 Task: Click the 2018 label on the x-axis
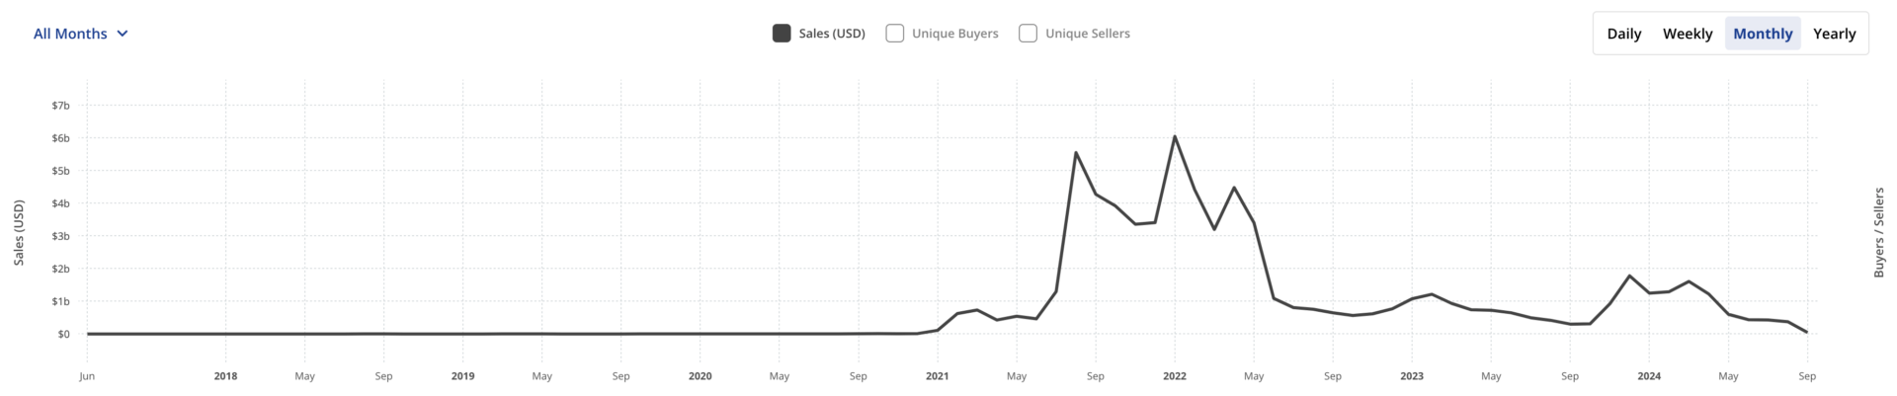pyautogui.click(x=225, y=376)
